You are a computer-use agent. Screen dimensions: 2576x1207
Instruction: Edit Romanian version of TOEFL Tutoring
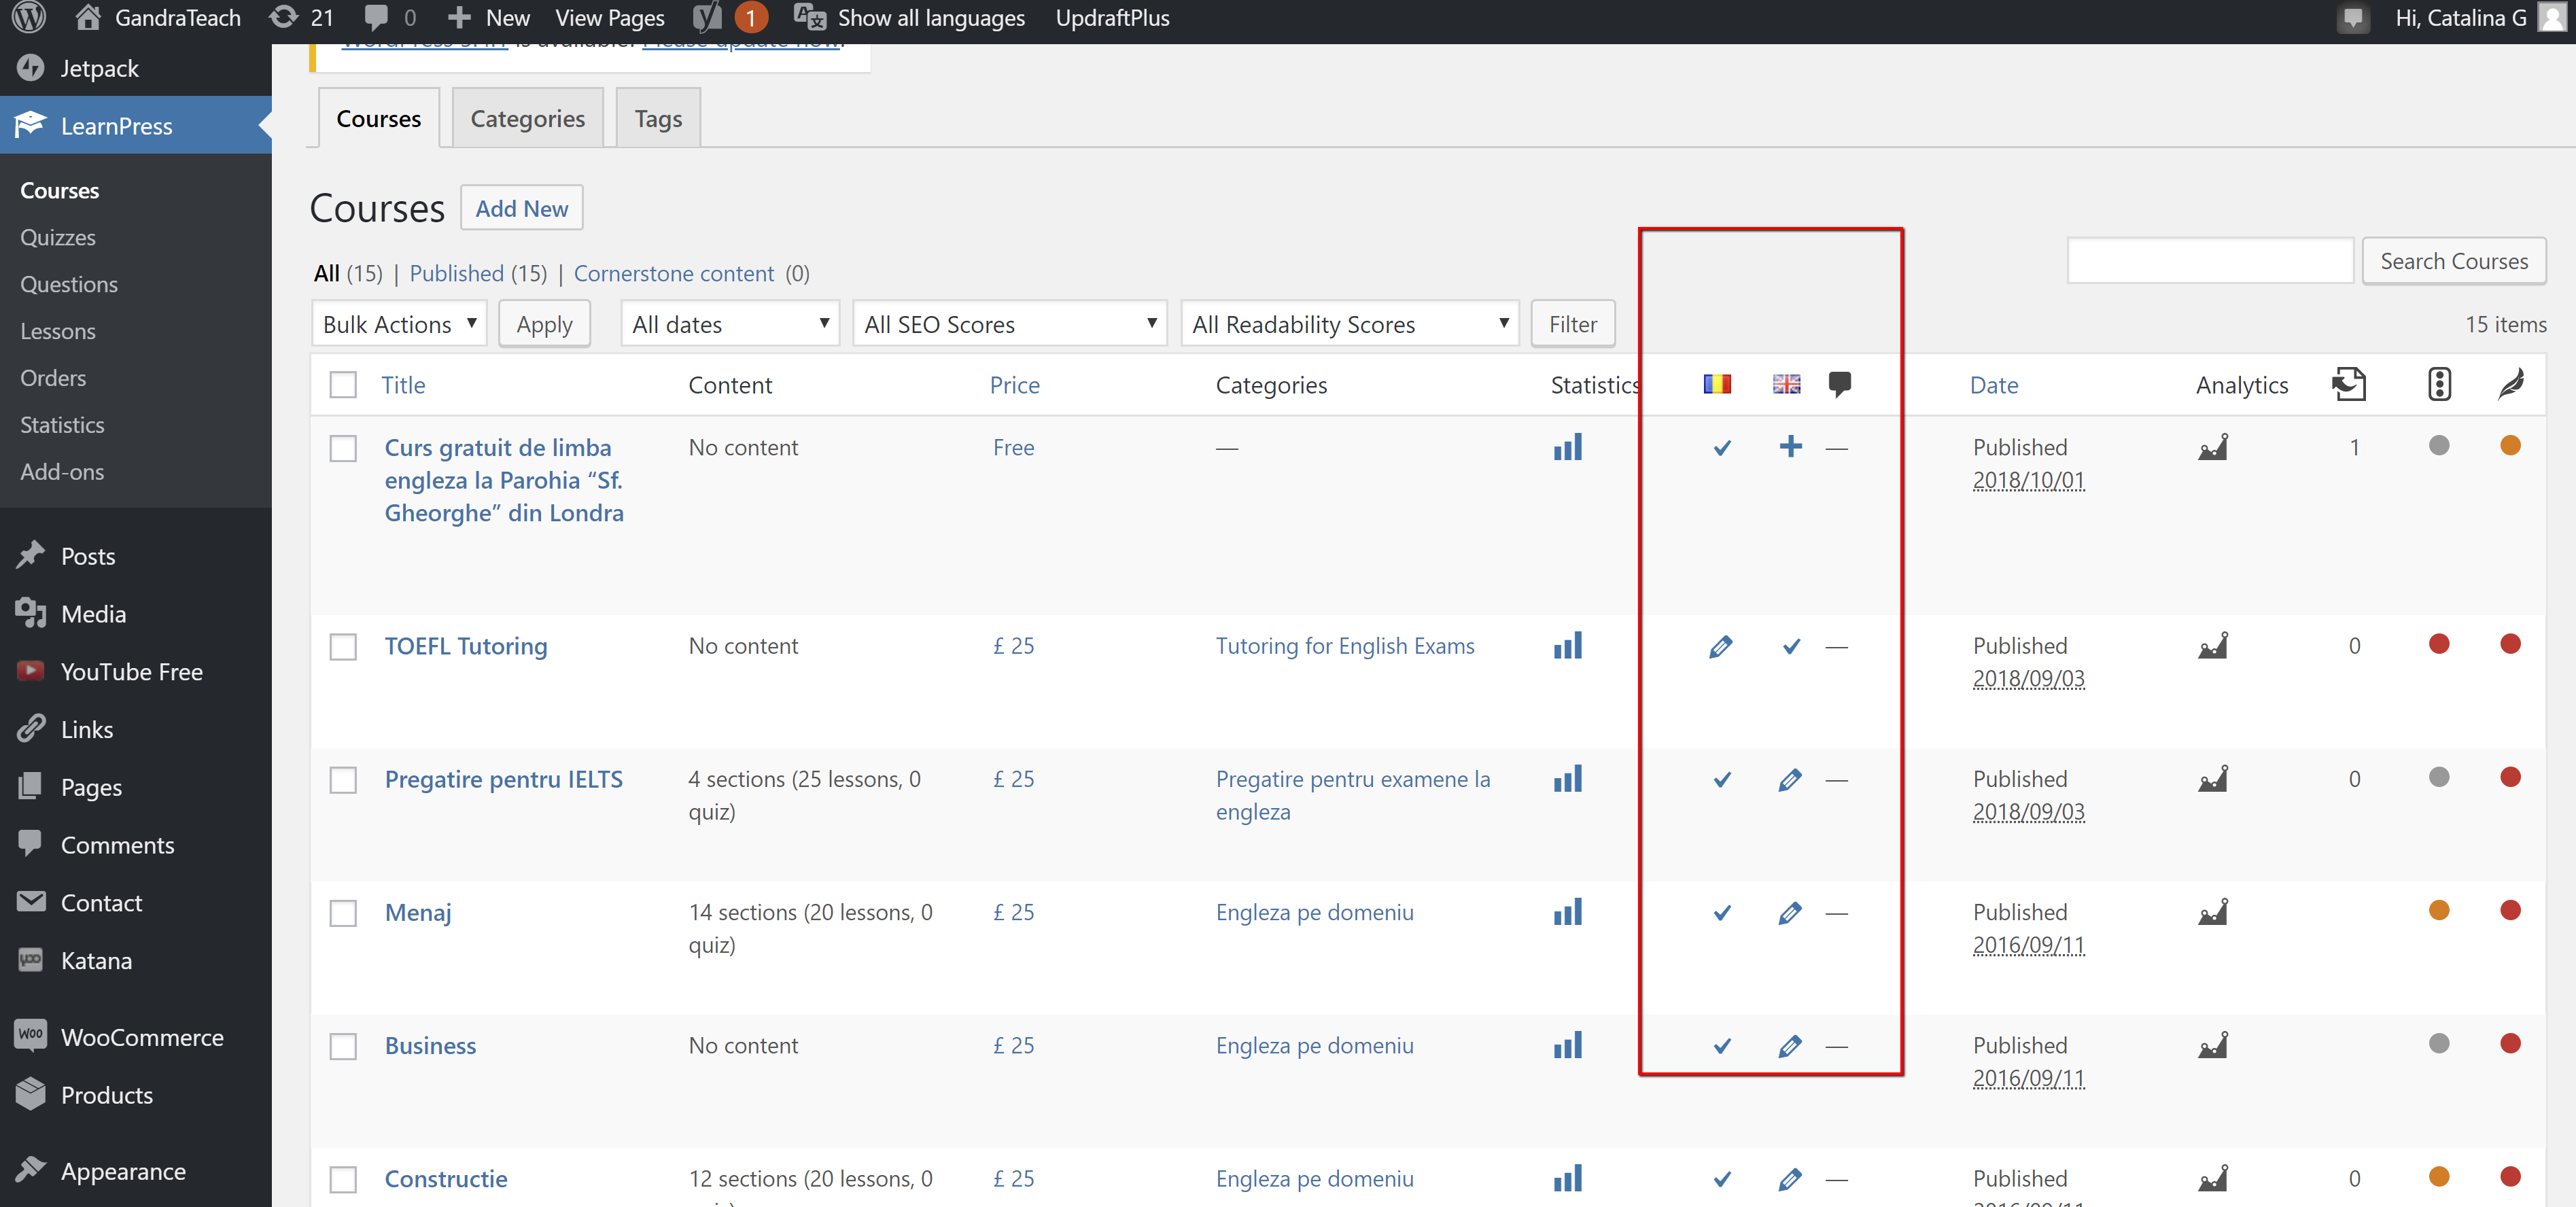(x=1720, y=647)
